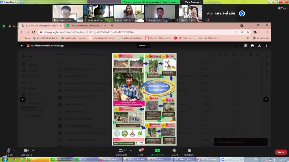Expand the View Options dropdown

(x=193, y=2)
